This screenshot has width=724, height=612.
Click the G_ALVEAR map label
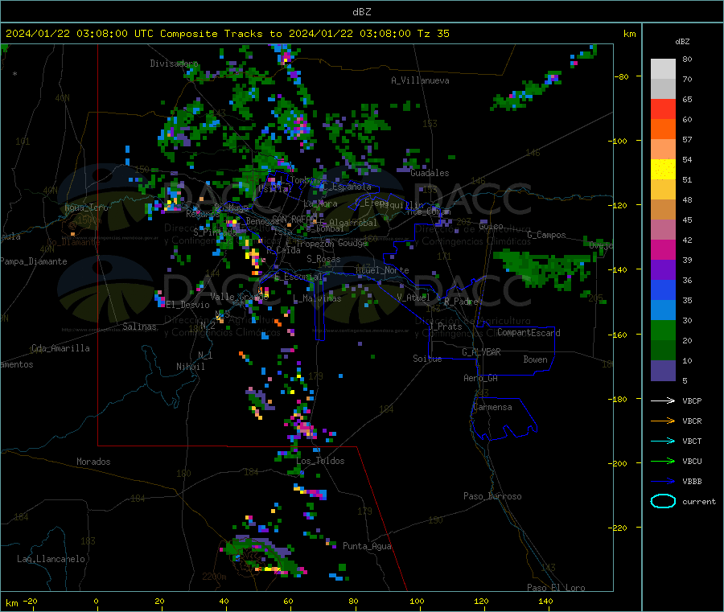pyautogui.click(x=481, y=352)
